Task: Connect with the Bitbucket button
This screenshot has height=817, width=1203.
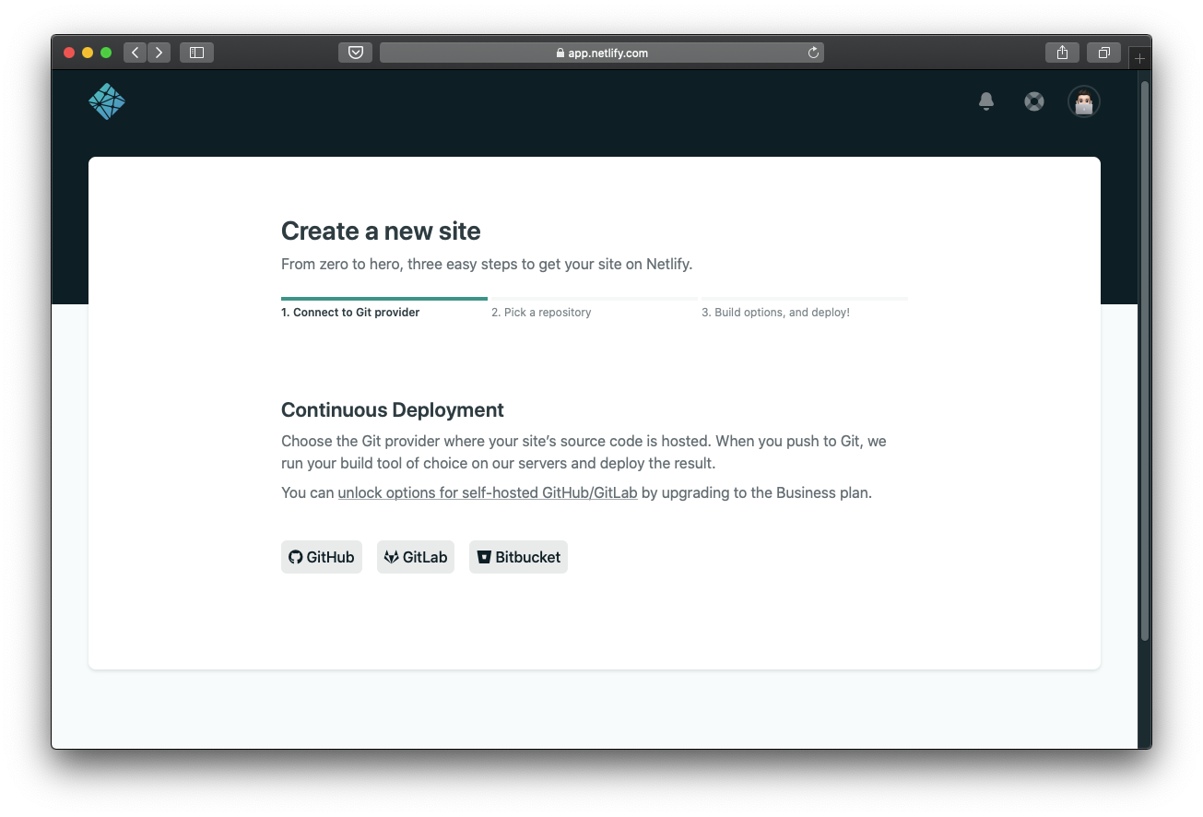Action: pos(518,557)
